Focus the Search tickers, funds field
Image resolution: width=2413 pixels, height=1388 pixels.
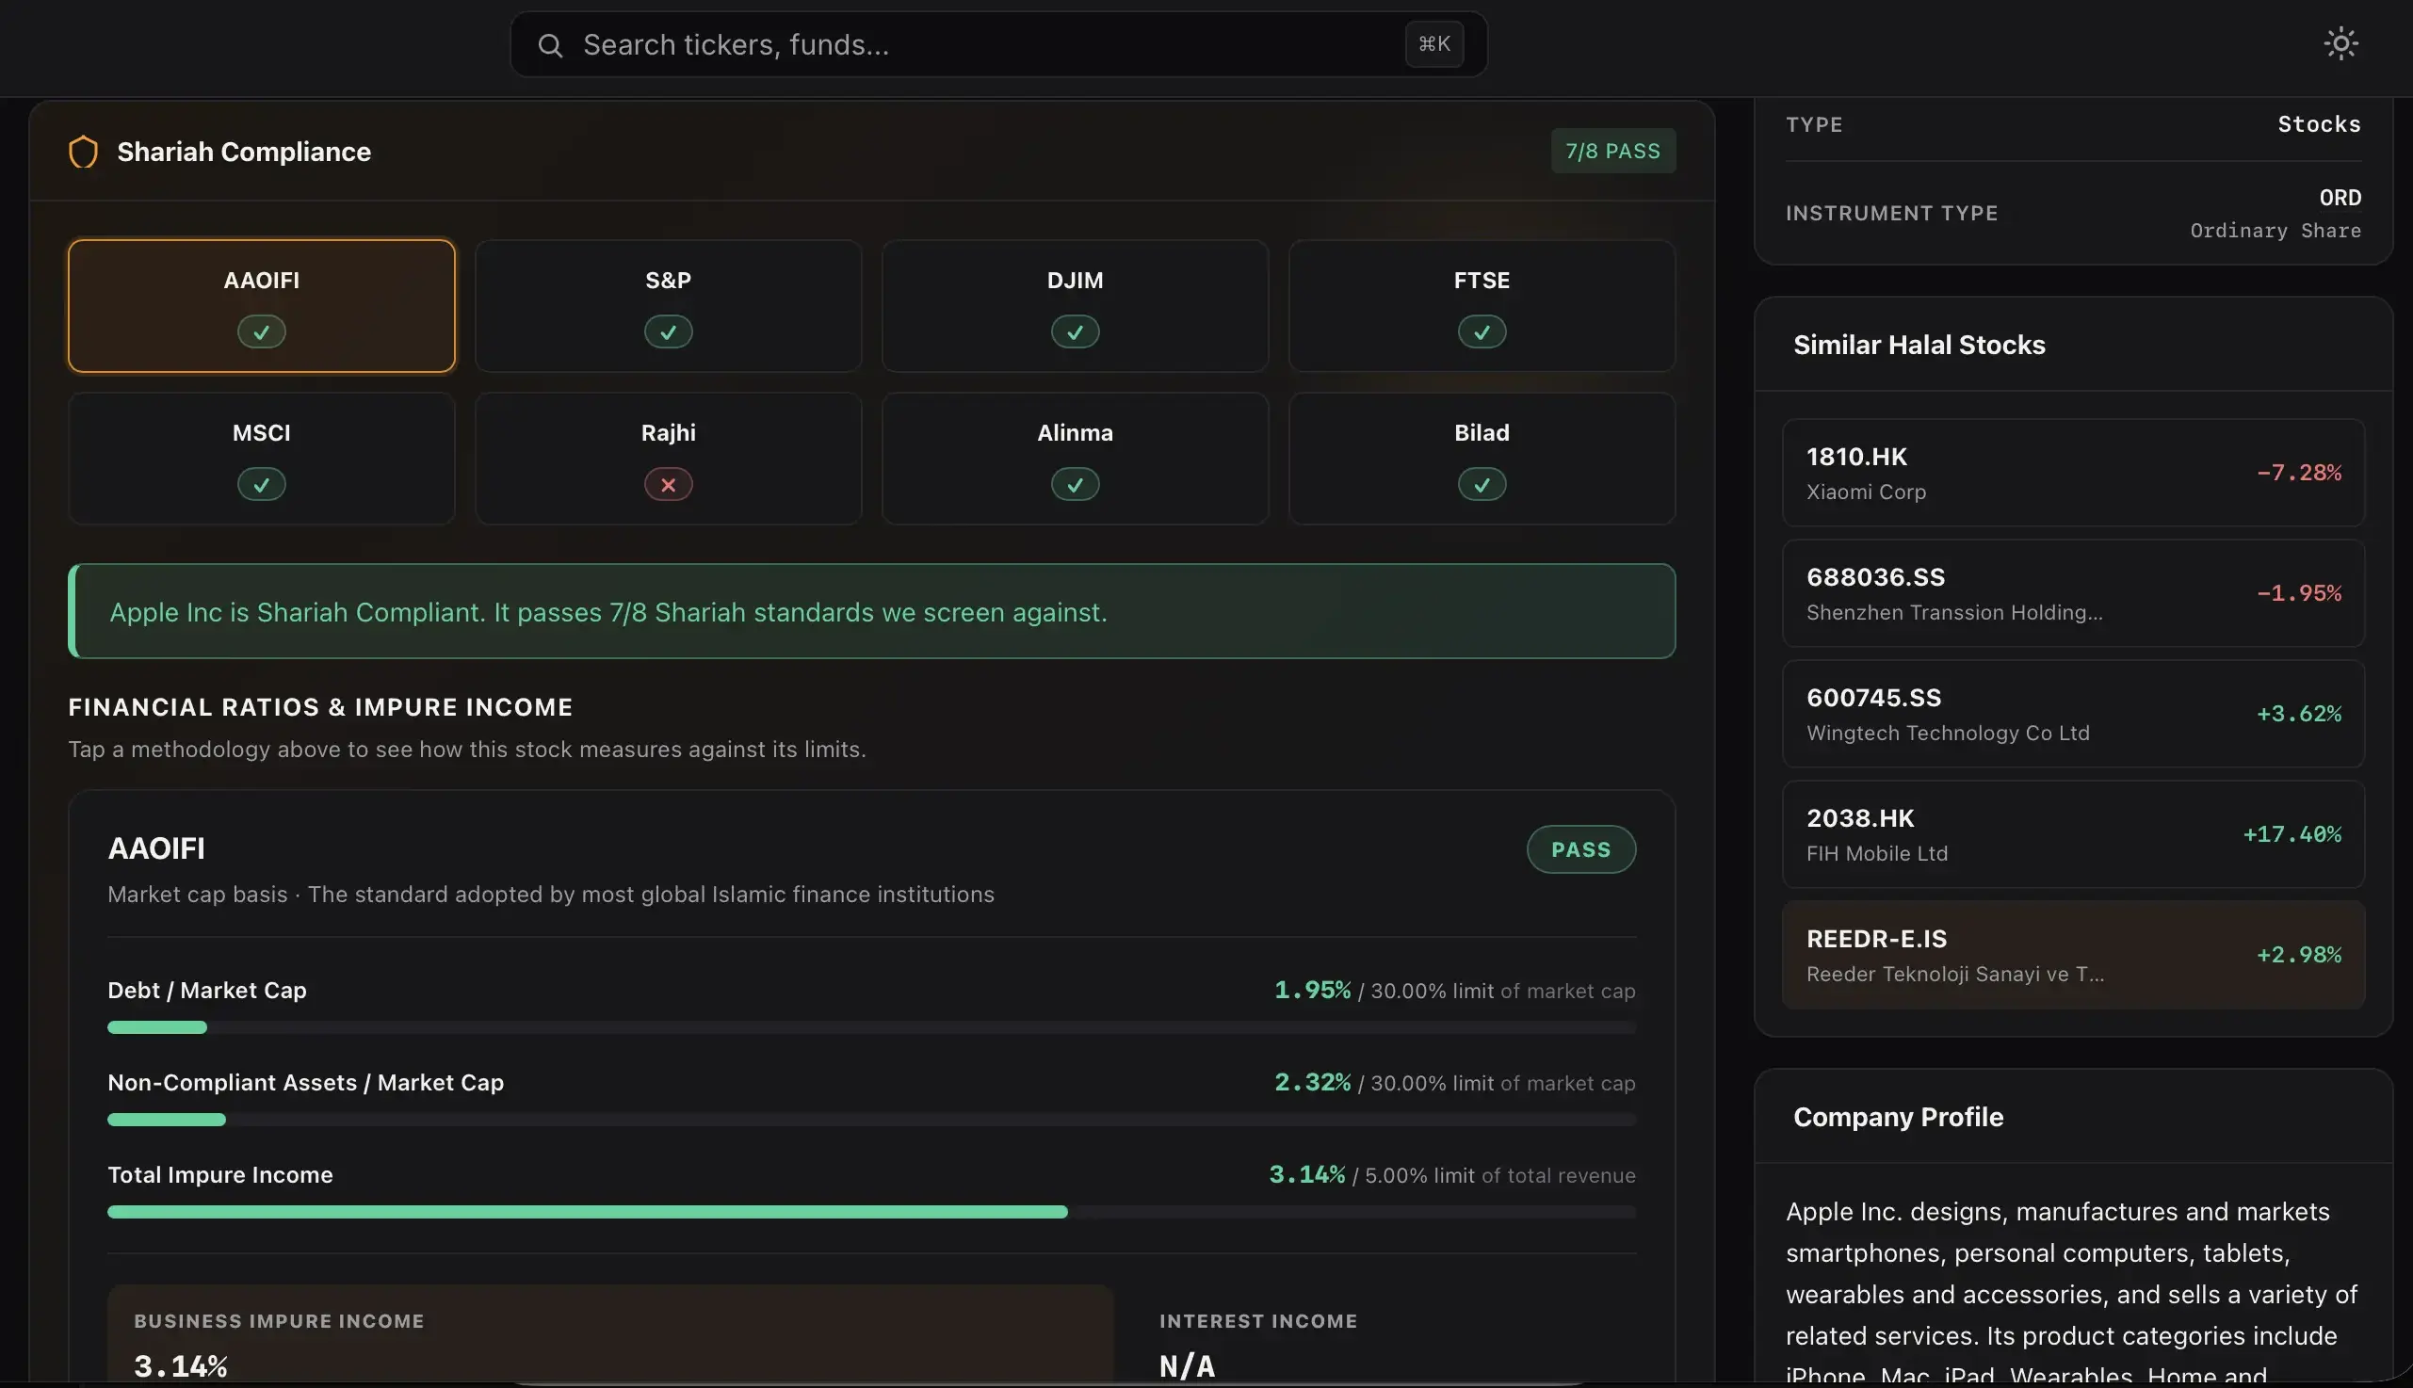coord(998,45)
